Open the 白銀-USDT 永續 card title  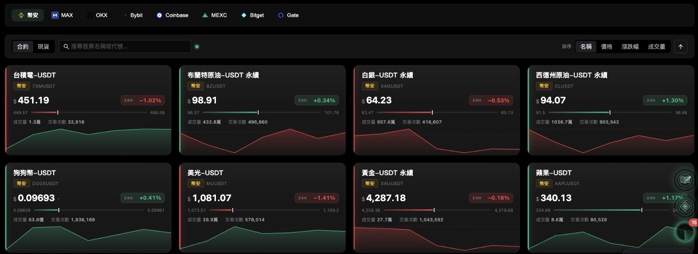(x=387, y=75)
